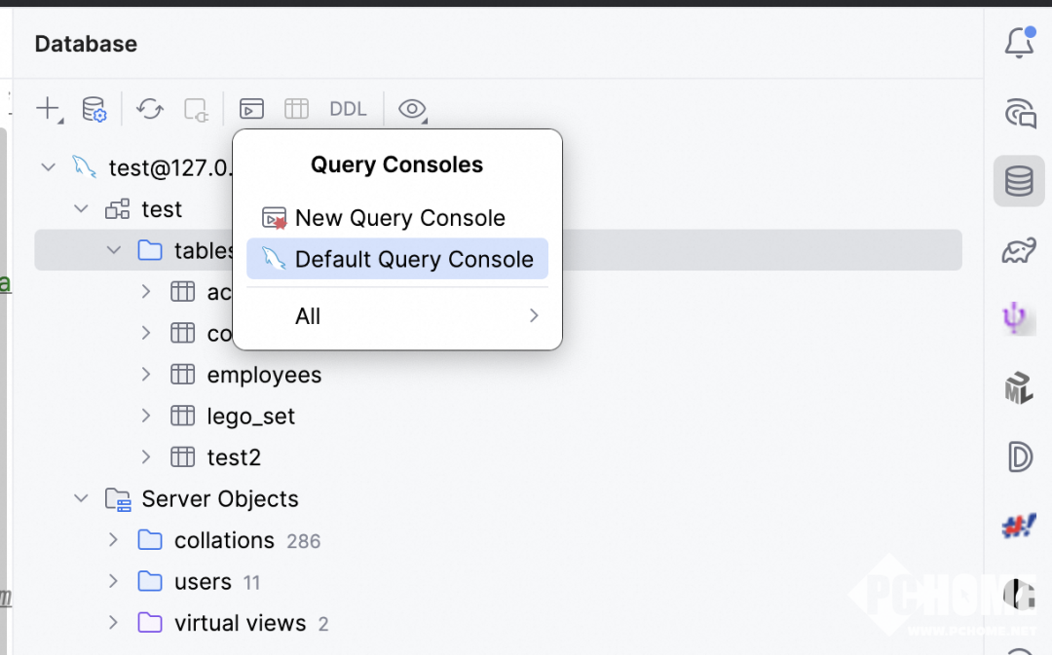Image resolution: width=1052 pixels, height=655 pixels.
Task: Click the New (plus) toolbar icon
Action: coord(48,109)
